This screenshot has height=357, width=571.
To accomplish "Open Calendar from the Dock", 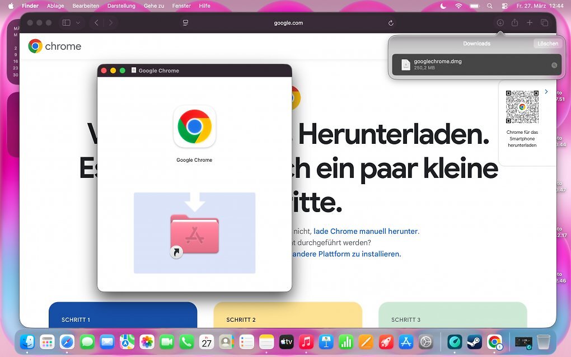I will 207,342.
